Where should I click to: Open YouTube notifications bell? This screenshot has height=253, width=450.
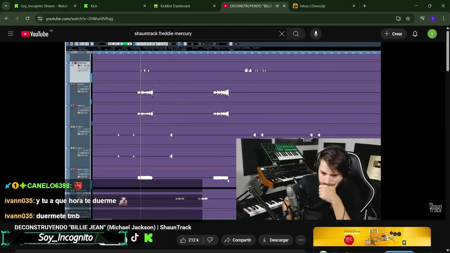[x=415, y=34]
